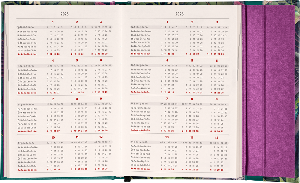The image size is (300, 183).
Task: Pick month 10 heading on the 2026 page
Action: pyautogui.click(x=167, y=137)
